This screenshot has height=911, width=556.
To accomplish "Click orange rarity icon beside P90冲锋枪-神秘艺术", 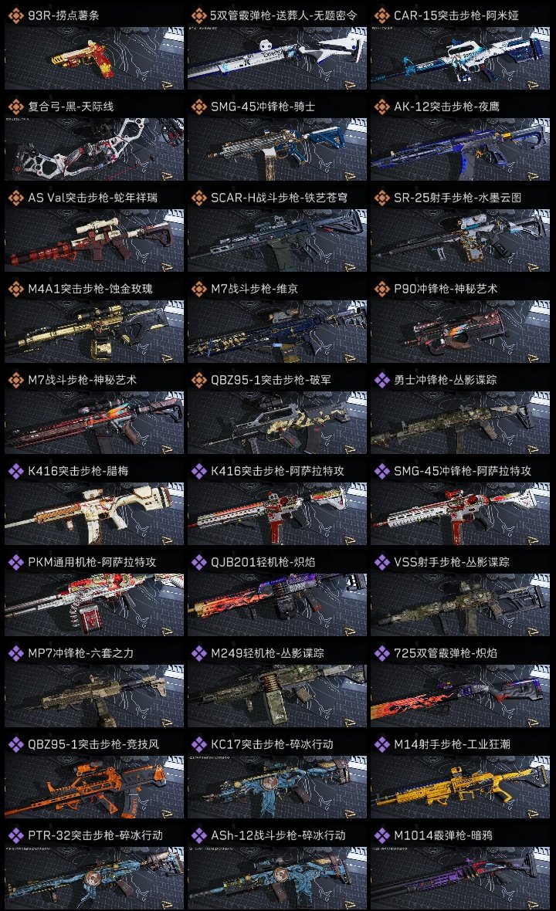I will (381, 289).
